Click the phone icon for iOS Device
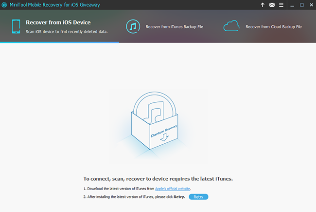 (x=16, y=26)
